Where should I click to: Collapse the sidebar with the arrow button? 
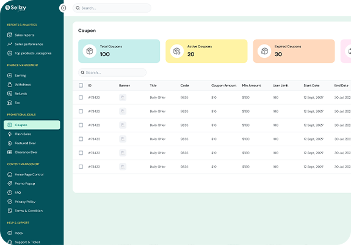tap(63, 8)
